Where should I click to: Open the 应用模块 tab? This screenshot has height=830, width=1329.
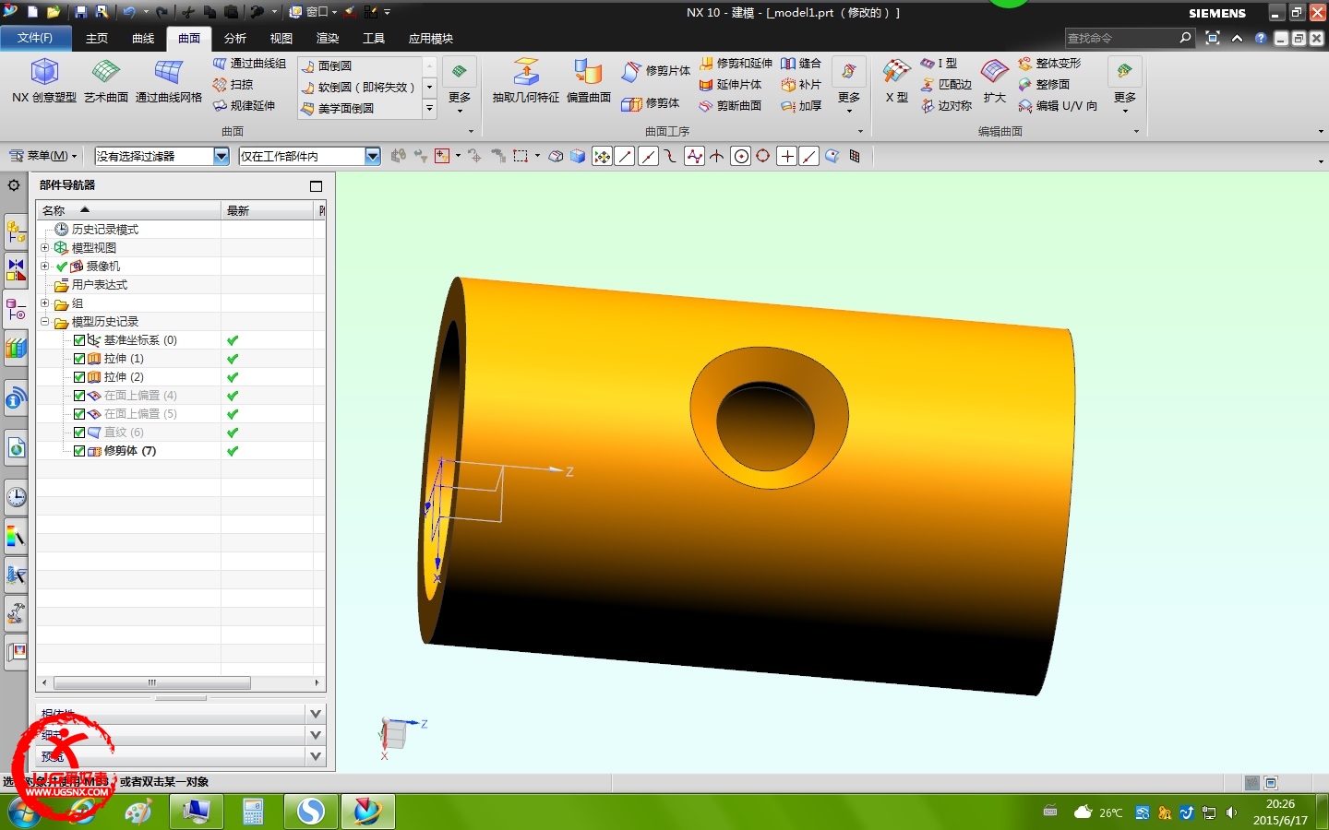431,38
